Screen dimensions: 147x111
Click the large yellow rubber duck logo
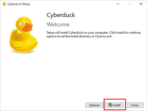(x=24, y=35)
